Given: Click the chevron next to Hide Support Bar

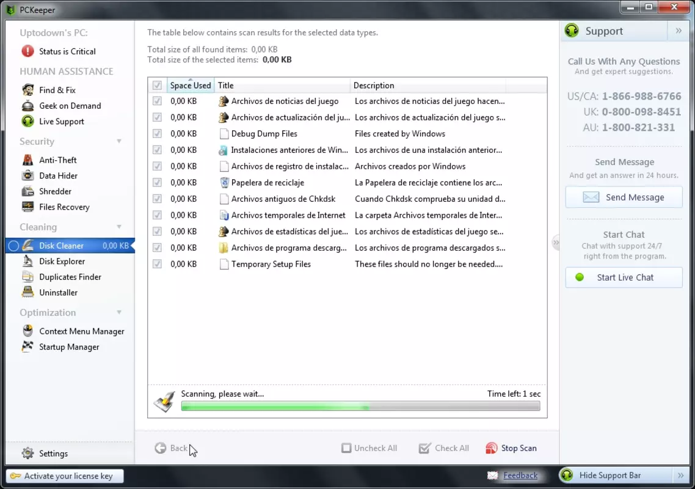Looking at the screenshot, I should (x=681, y=475).
